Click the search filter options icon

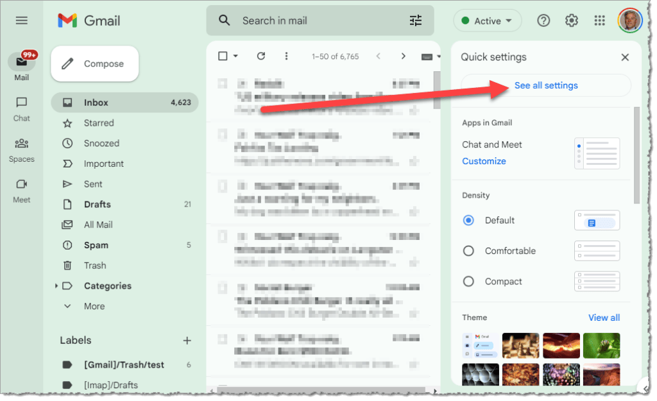coord(416,21)
